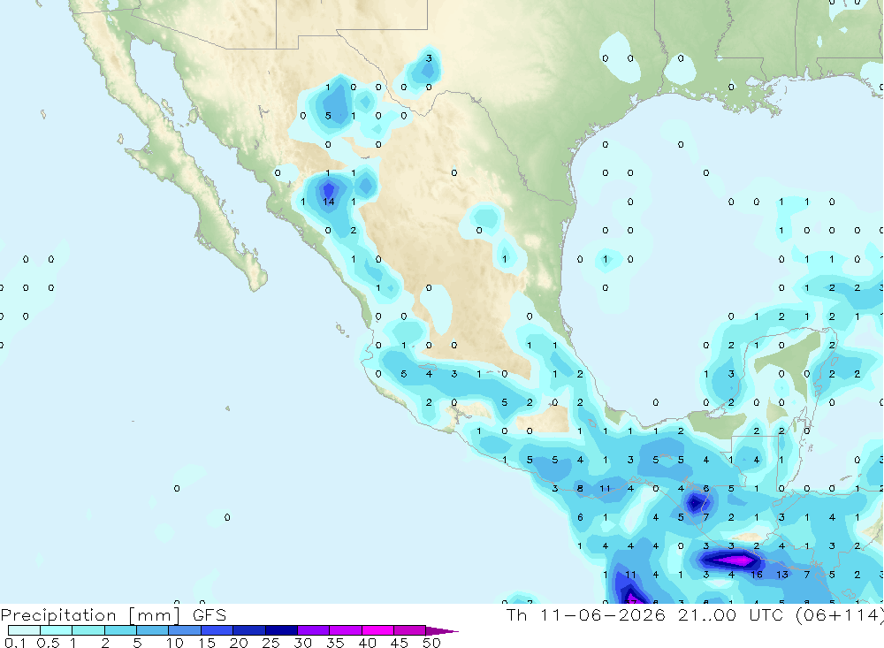Screen dimensions: 884x648
Task: Click the "25" legend label
Action: (x=271, y=643)
